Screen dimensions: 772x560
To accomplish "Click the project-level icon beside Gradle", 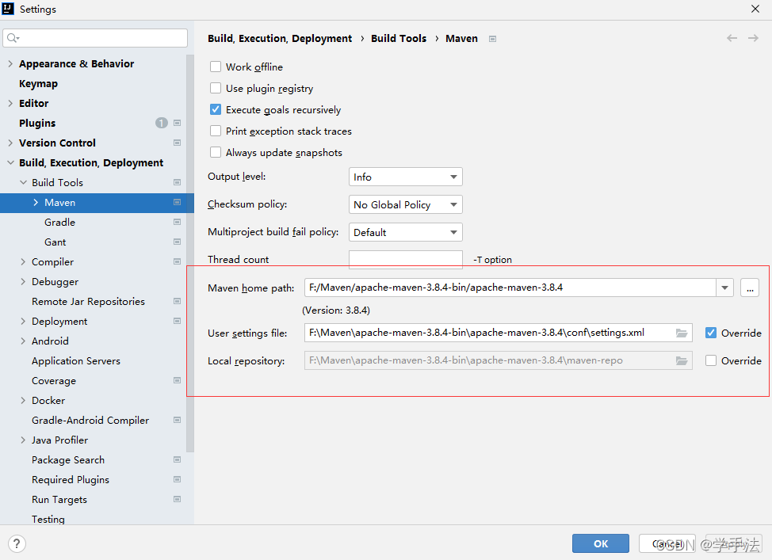I will coord(178,222).
